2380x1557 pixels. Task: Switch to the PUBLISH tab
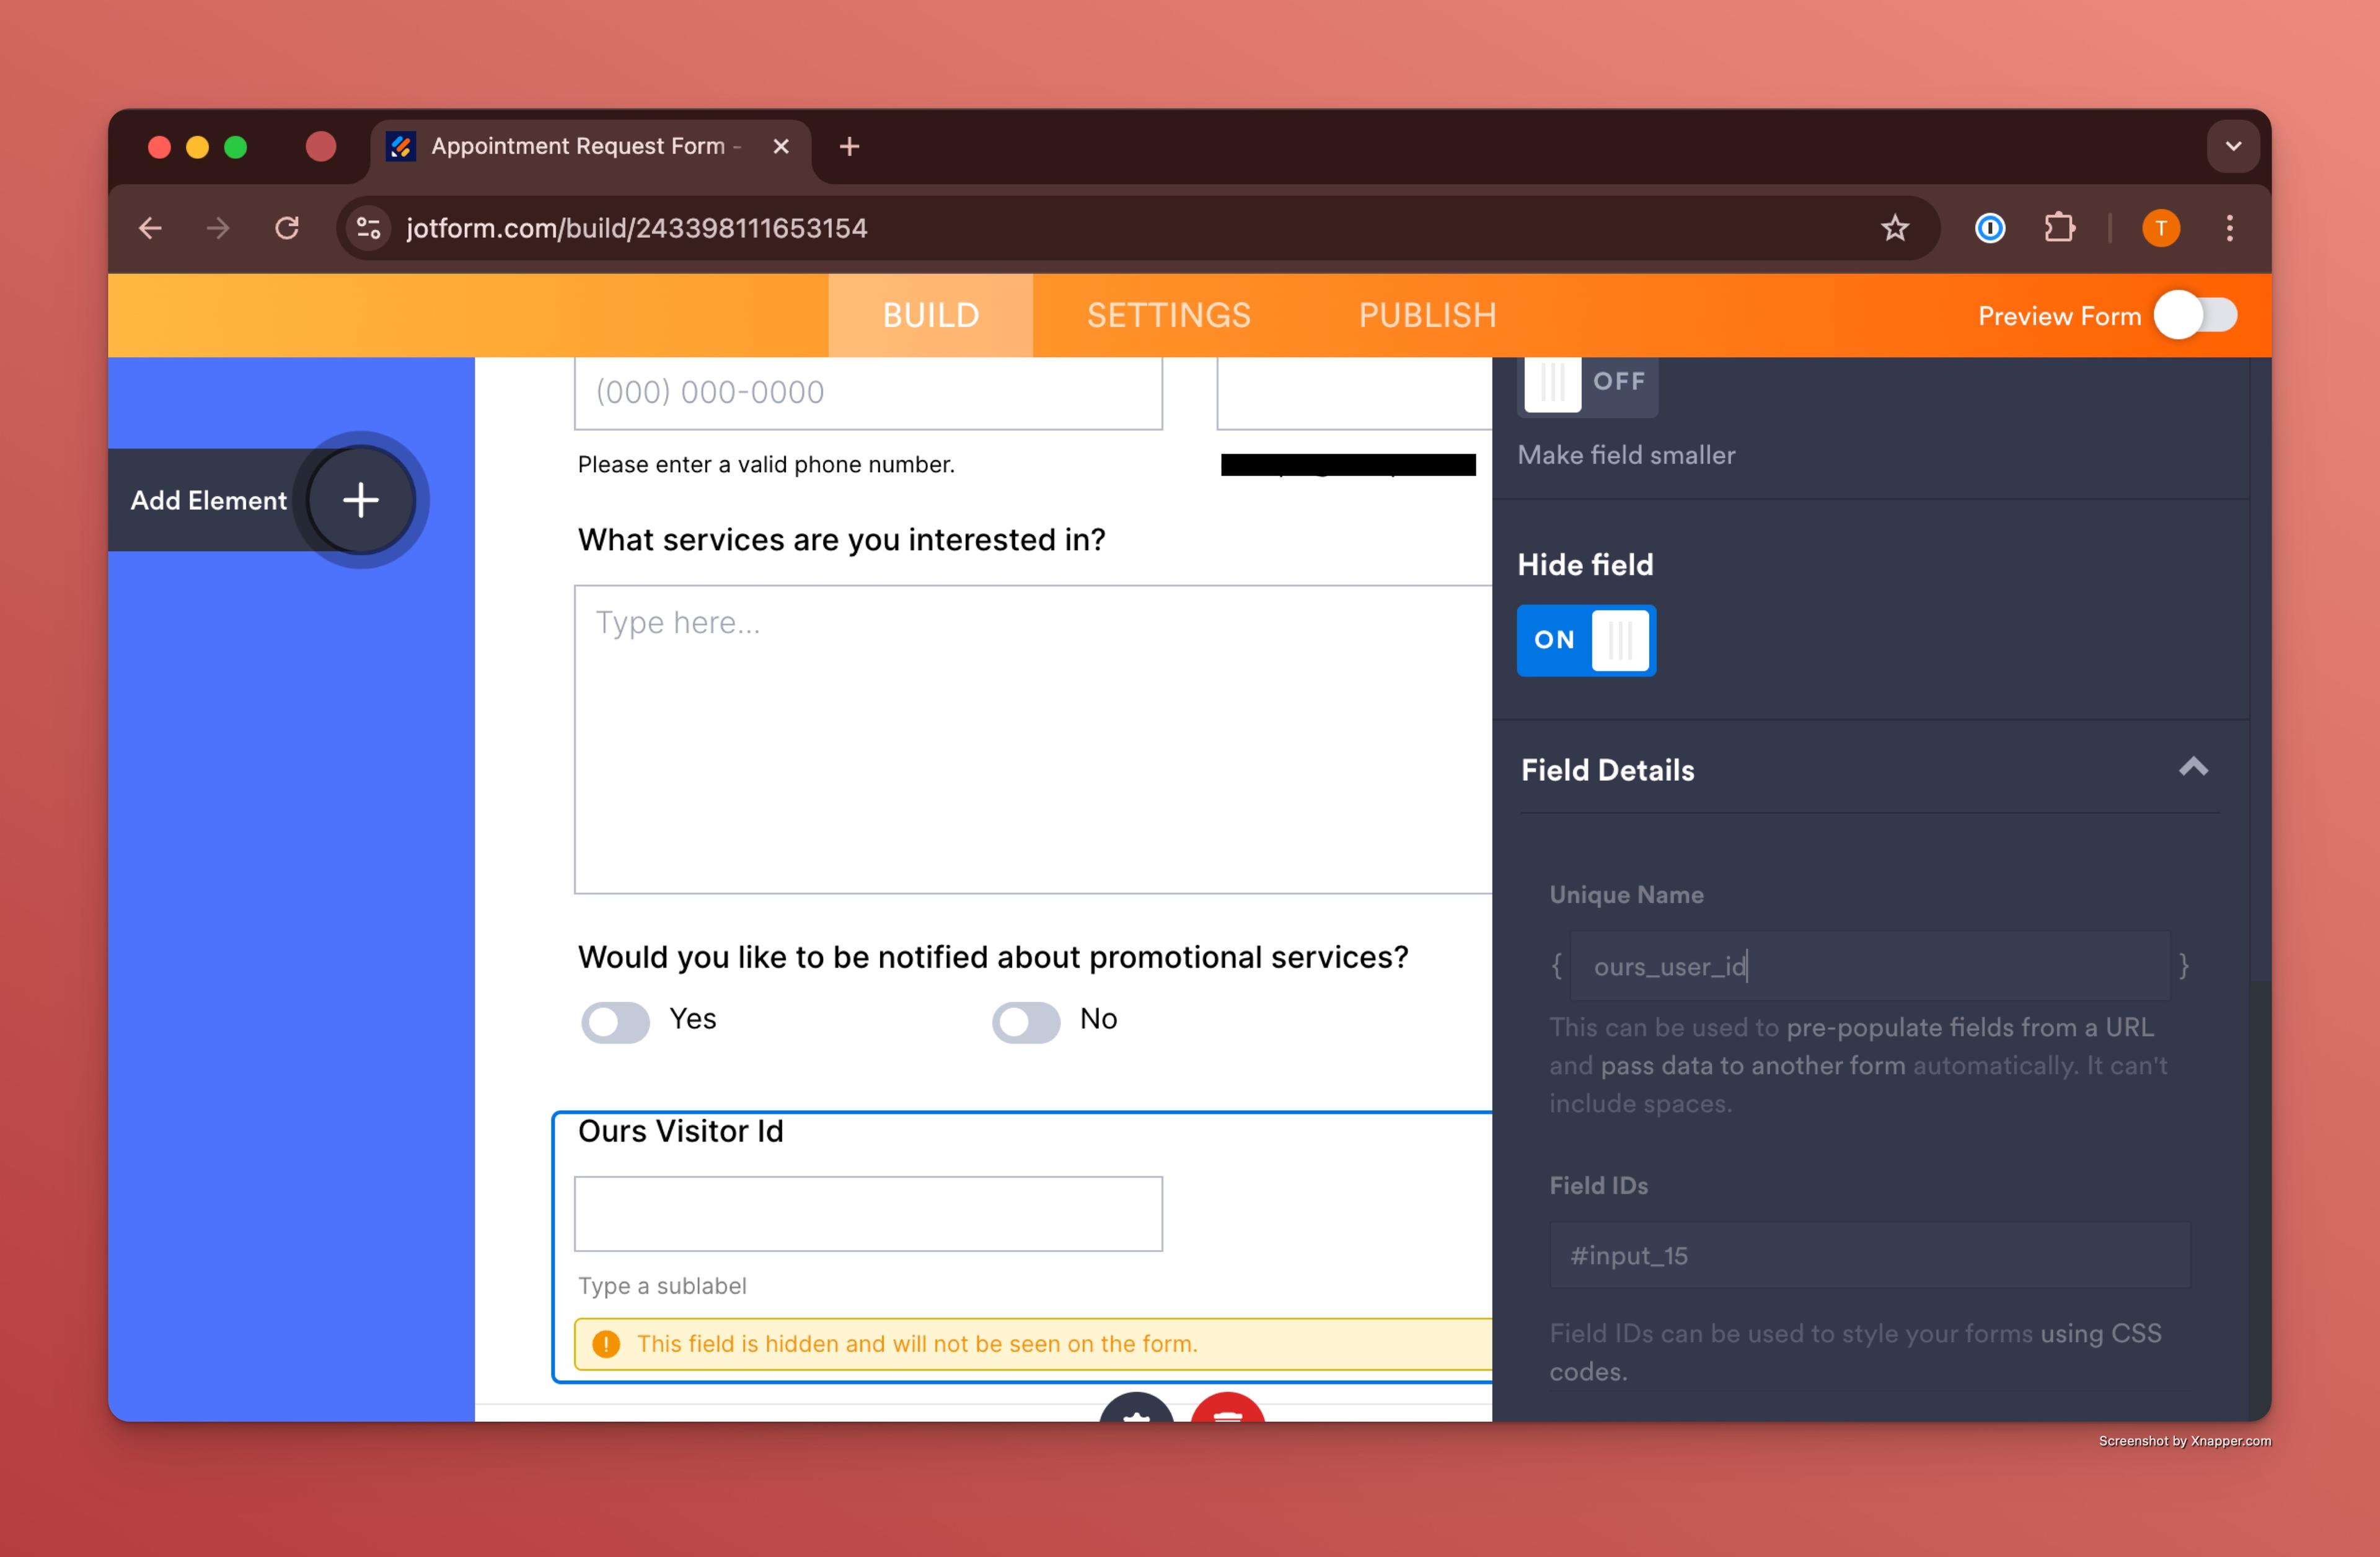click(x=1427, y=316)
